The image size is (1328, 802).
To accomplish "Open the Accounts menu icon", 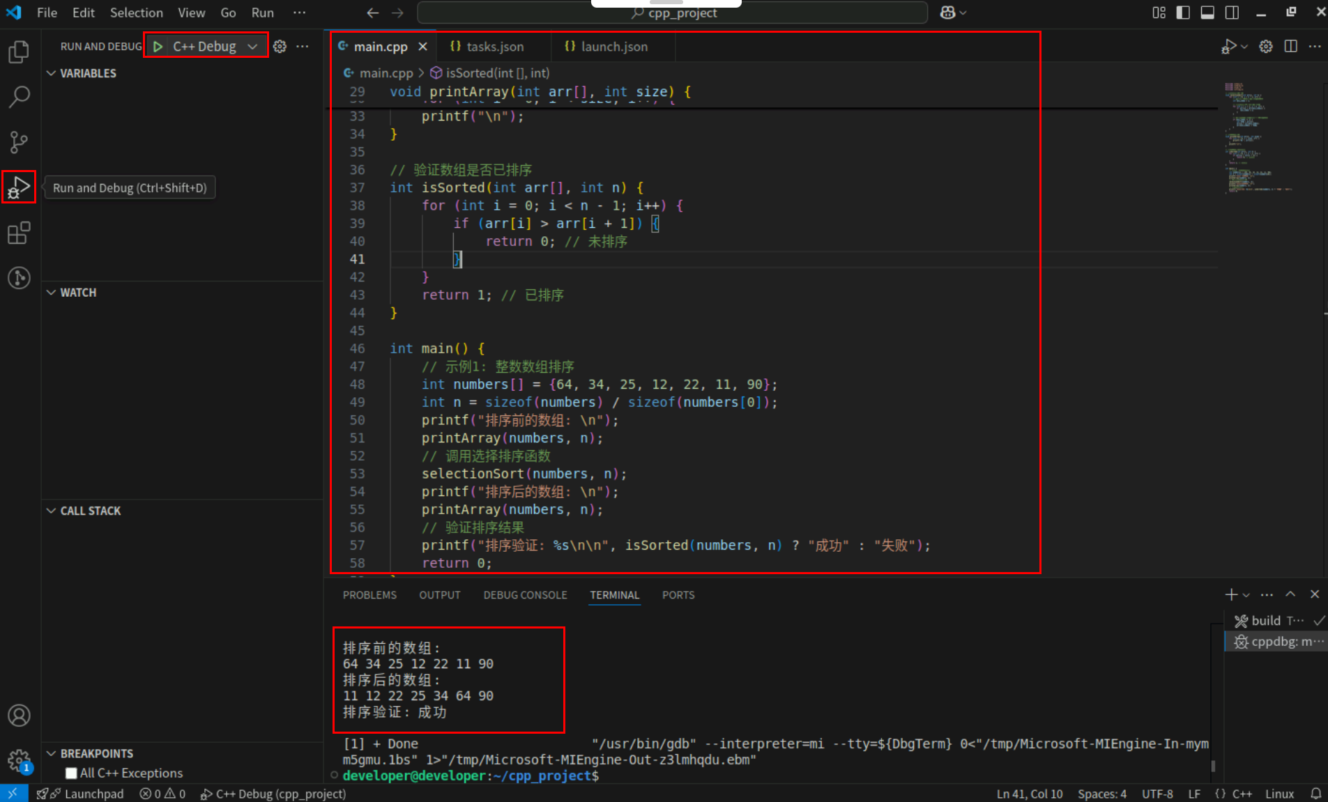I will pyautogui.click(x=19, y=716).
